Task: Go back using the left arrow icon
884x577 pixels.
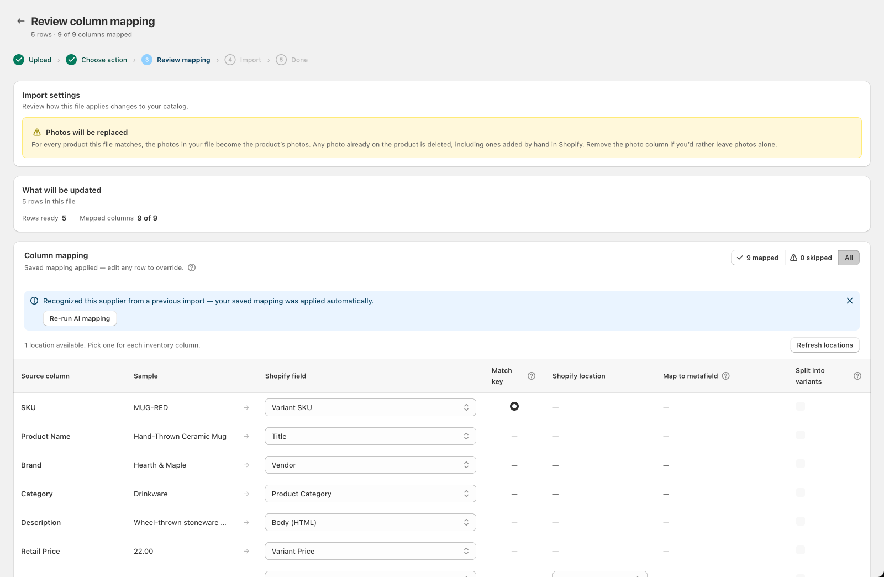Action: pos(21,21)
